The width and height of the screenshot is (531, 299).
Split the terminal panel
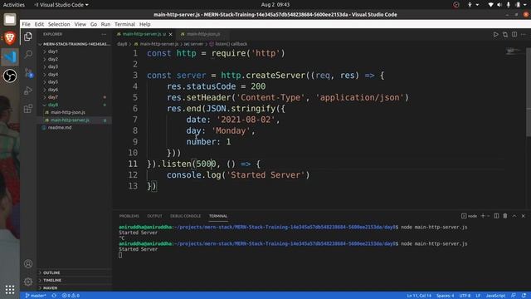pyautogui.click(x=496, y=216)
